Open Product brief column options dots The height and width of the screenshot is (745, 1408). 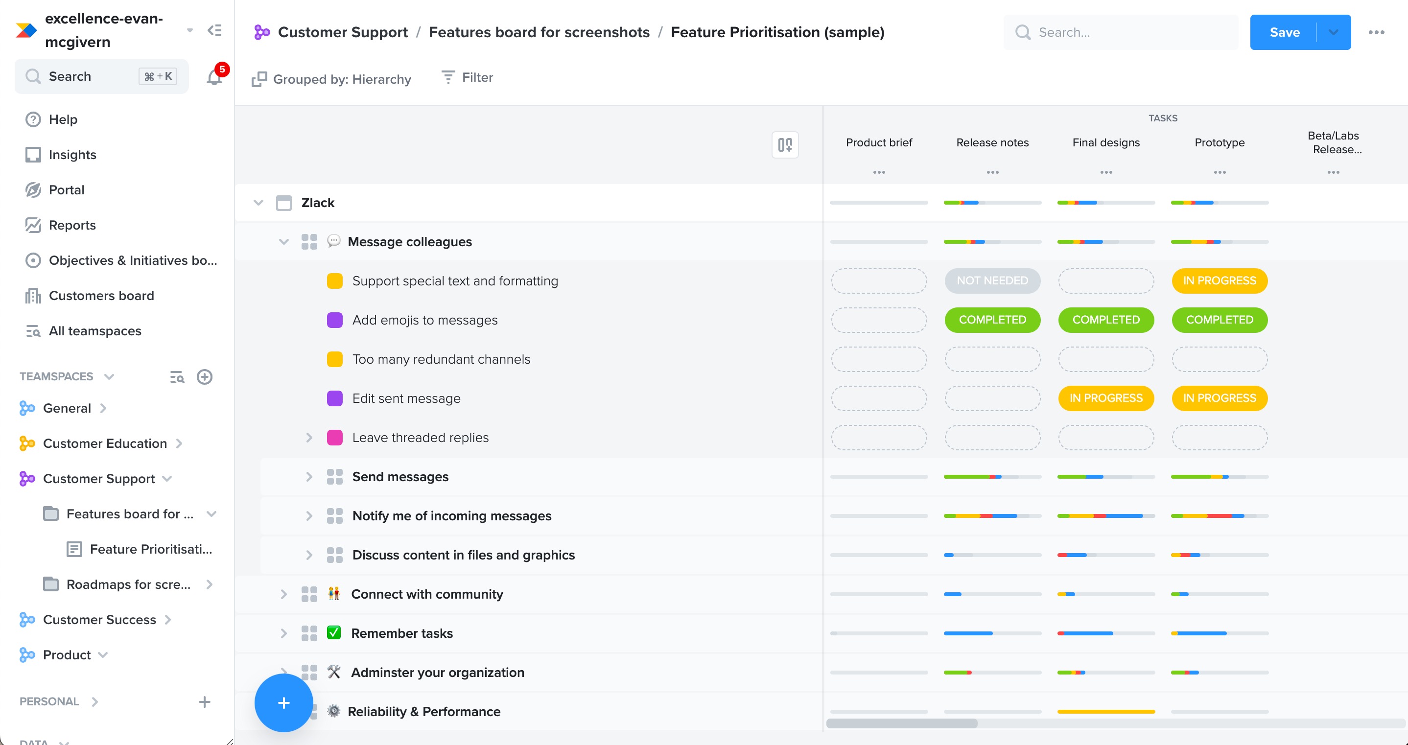(879, 172)
